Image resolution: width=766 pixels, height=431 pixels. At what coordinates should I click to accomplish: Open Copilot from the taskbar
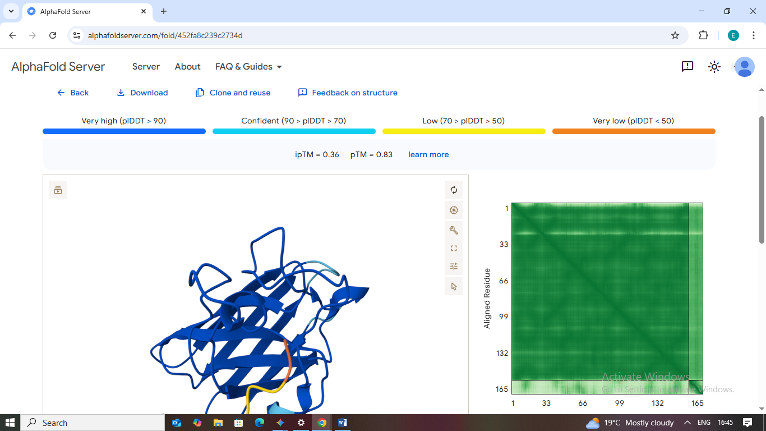click(197, 423)
